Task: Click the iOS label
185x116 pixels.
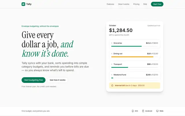Action: point(136,111)
